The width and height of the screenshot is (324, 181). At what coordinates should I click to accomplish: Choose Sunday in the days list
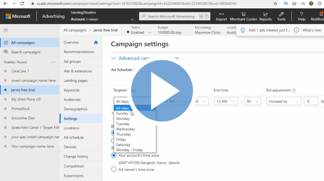[135, 113]
